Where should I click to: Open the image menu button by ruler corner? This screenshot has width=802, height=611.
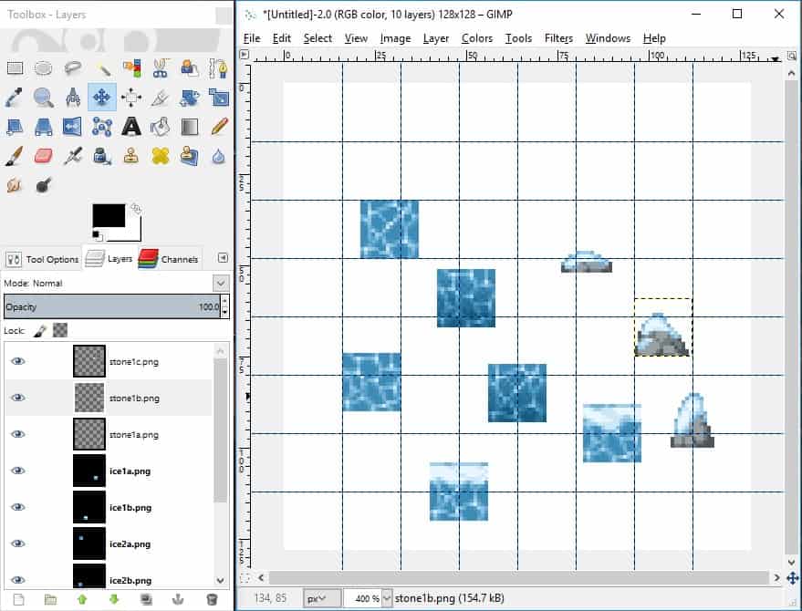(245, 54)
